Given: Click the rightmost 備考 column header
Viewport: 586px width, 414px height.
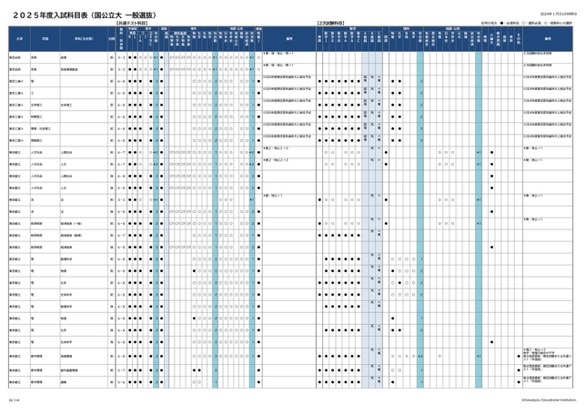Looking at the screenshot, I should point(548,39).
